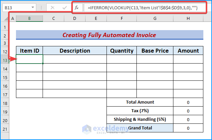The width and height of the screenshot is (212, 140).
Task: Click the 'Description' header cell
Action: coord(75,51)
